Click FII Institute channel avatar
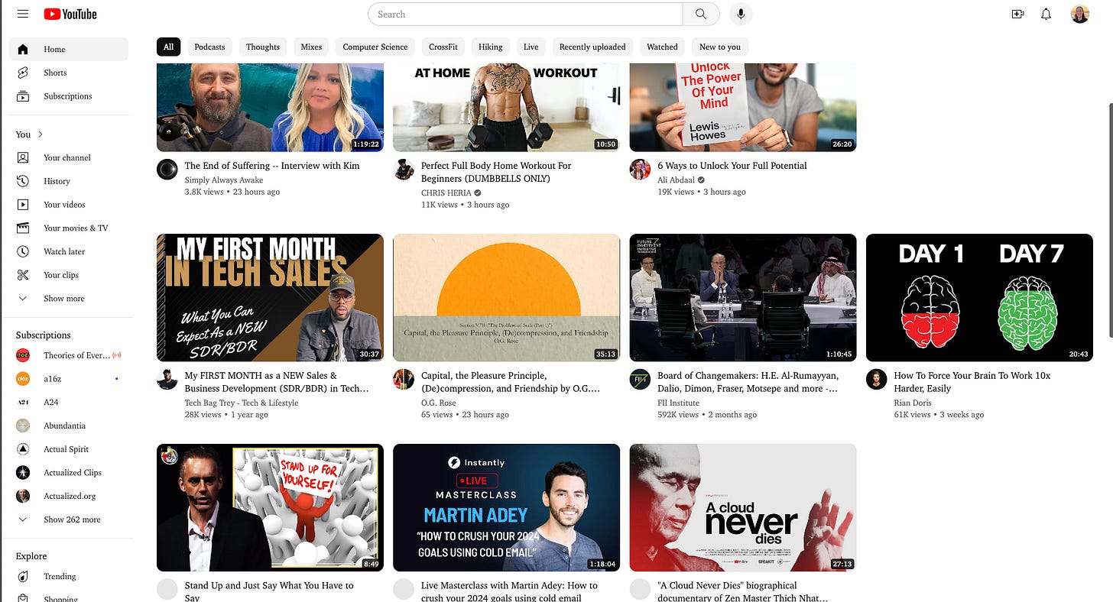The width and height of the screenshot is (1113, 602). point(640,380)
